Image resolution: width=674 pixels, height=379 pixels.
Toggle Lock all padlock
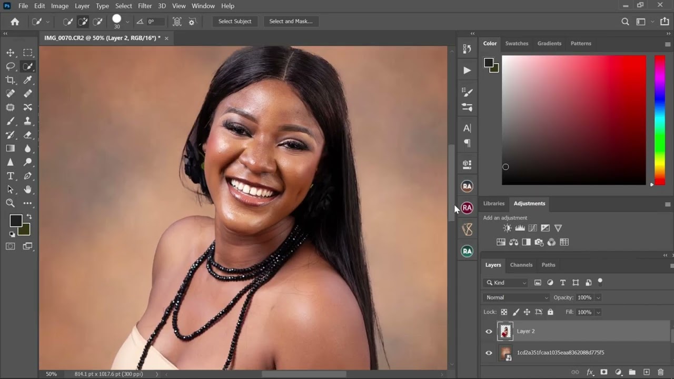pos(550,312)
